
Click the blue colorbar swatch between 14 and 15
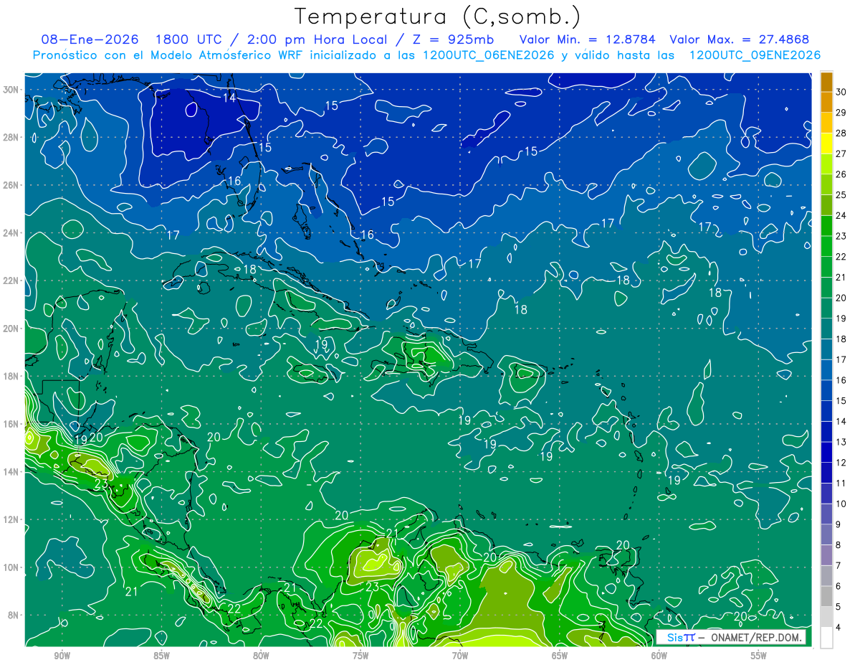pos(826,412)
